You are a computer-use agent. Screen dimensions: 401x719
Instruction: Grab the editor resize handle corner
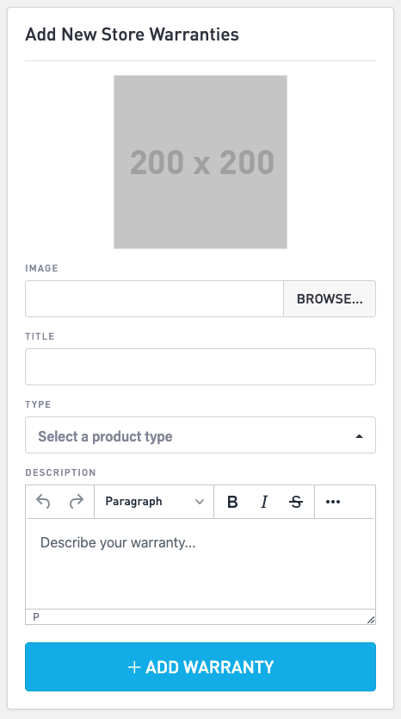coord(370,620)
